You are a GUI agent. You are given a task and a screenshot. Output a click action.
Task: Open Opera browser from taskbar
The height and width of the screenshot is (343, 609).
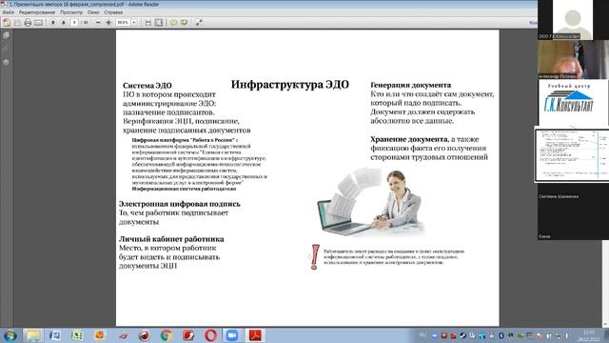(x=210, y=335)
